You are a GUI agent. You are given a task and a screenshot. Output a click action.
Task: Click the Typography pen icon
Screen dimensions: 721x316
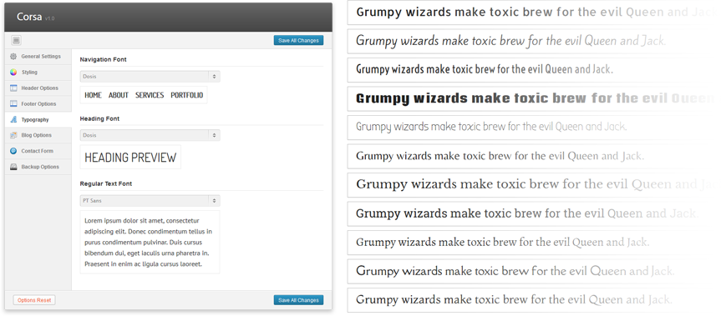click(13, 120)
